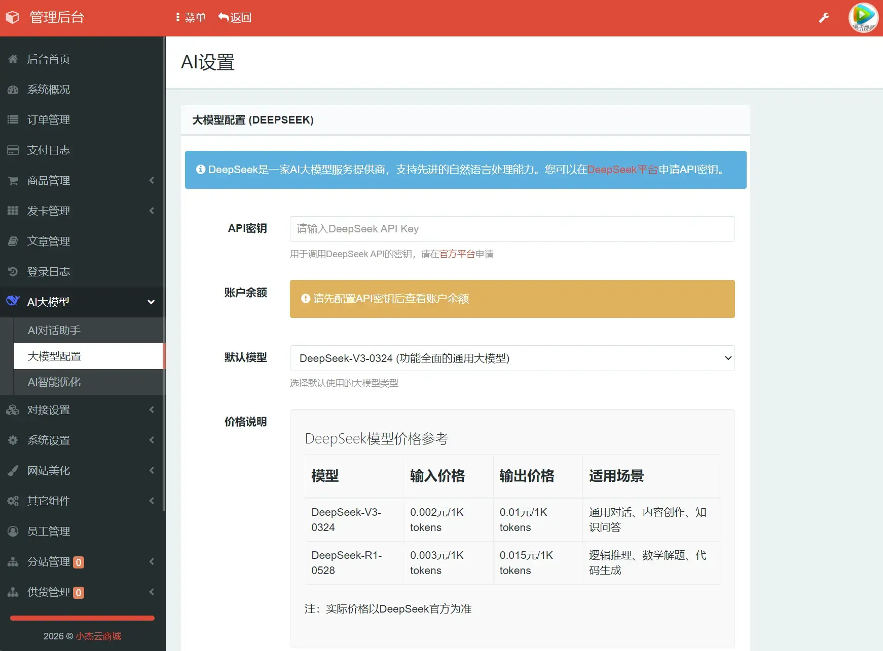Click the 后台首页 home icon

point(13,59)
